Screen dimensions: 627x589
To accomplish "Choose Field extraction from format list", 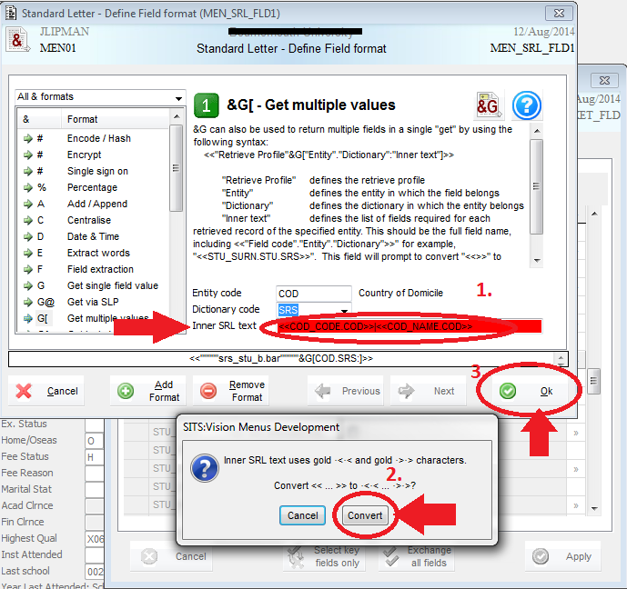I will coord(100,269).
